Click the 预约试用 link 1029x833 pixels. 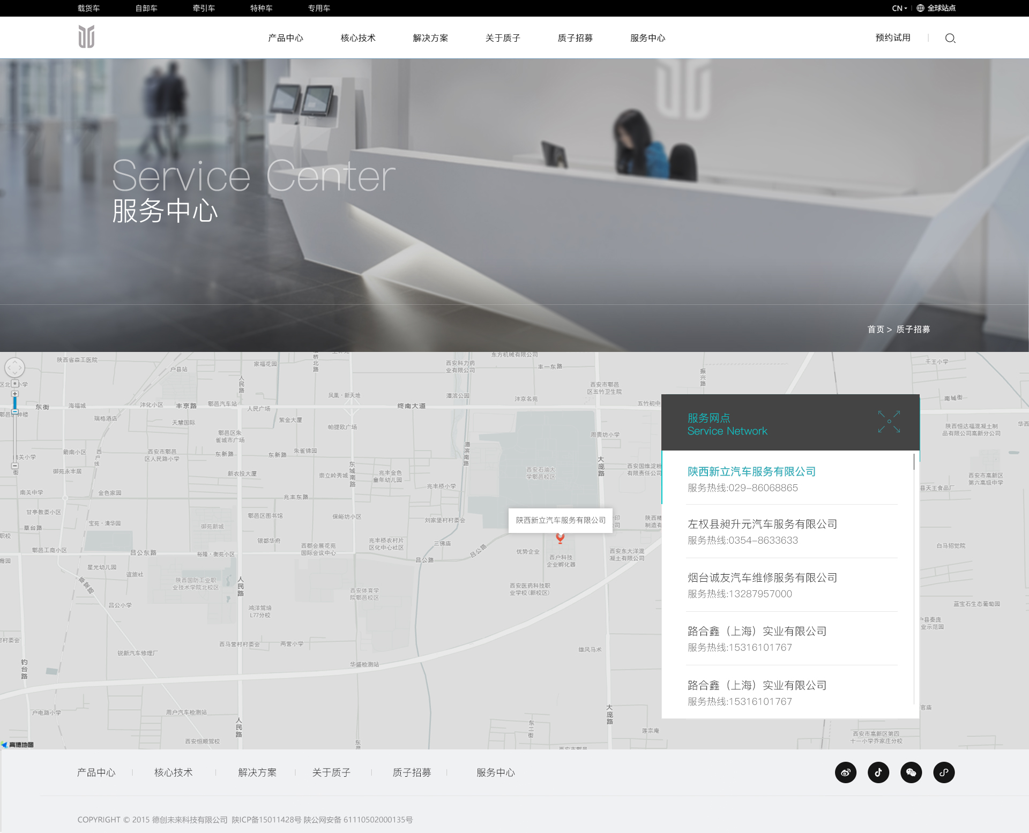pos(893,37)
